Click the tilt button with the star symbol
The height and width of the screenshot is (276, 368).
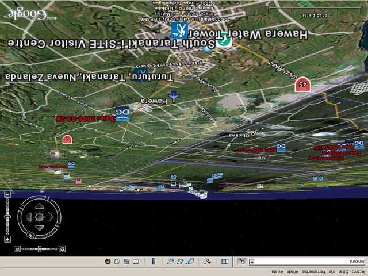(x=63, y=249)
